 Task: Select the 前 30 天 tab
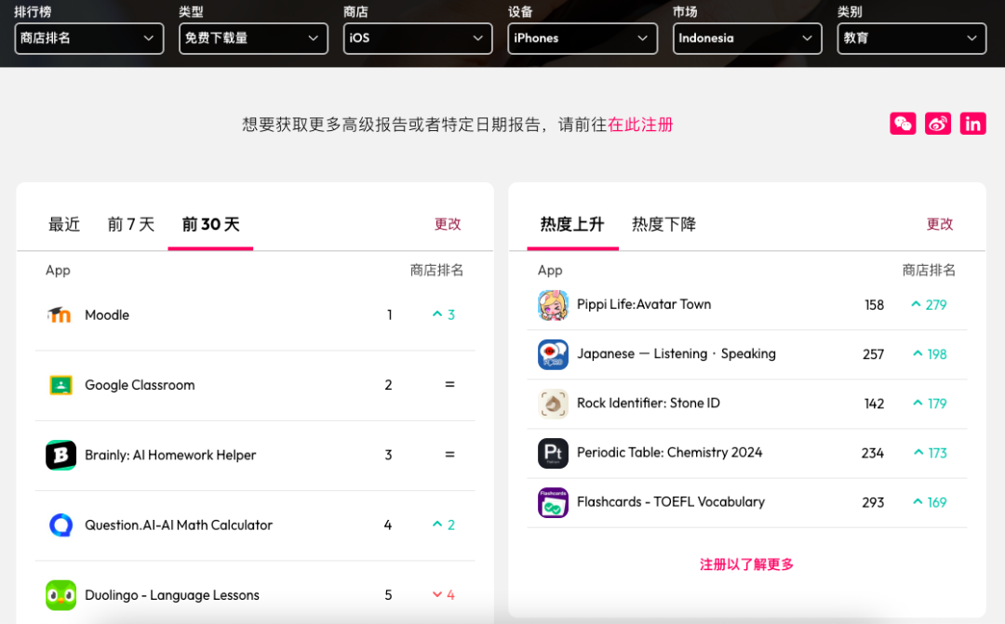click(210, 224)
